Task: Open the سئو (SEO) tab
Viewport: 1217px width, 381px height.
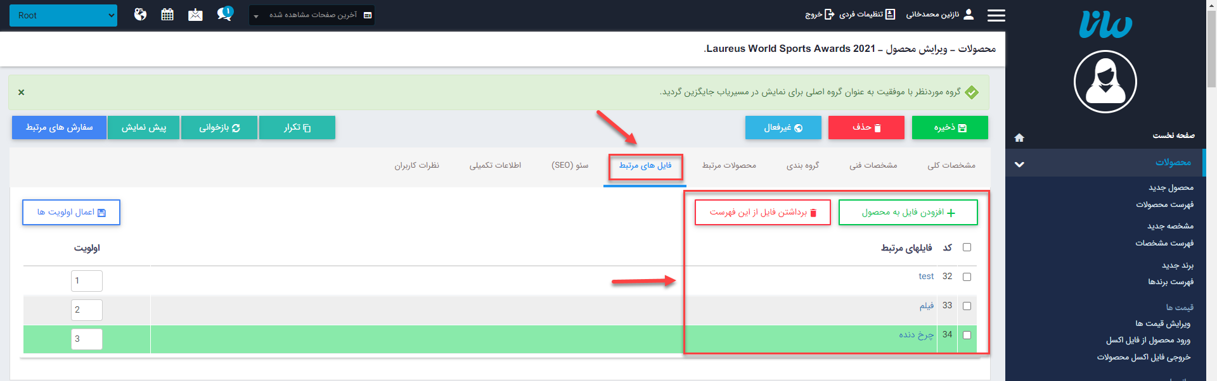Action: 570,165
